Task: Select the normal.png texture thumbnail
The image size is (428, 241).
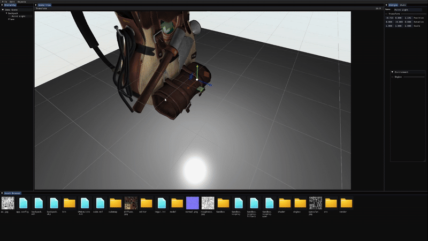Action: pyautogui.click(x=192, y=203)
